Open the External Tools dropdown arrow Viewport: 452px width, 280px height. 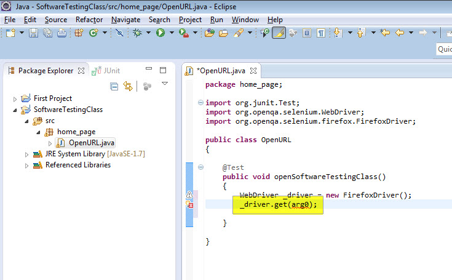coord(195,33)
